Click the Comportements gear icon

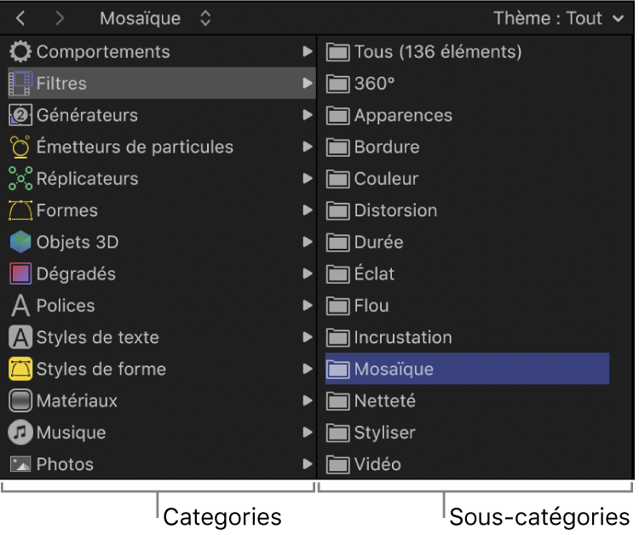(x=20, y=52)
